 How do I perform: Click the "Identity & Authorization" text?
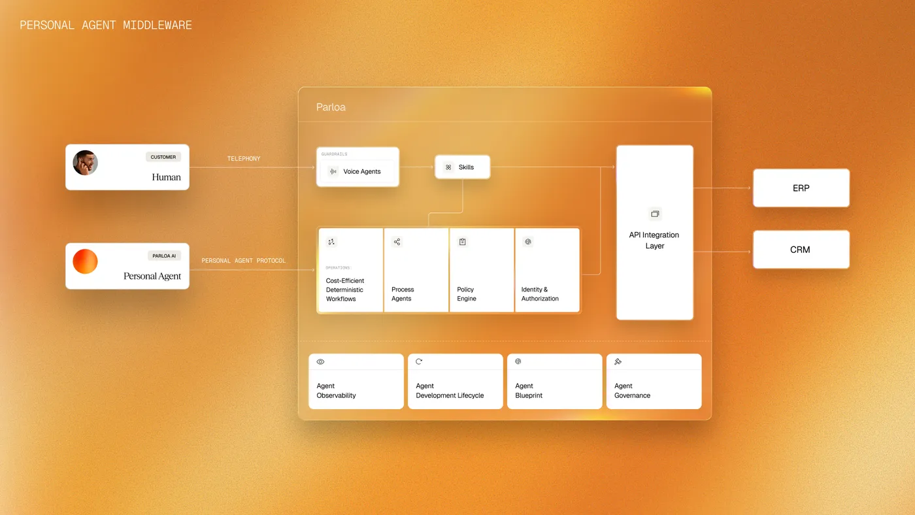click(540, 294)
